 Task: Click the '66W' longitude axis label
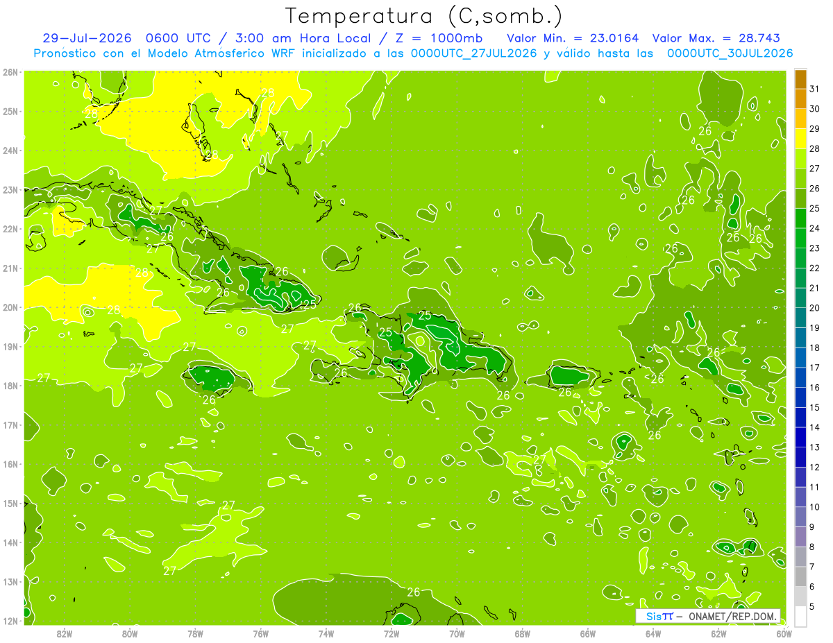(588, 633)
